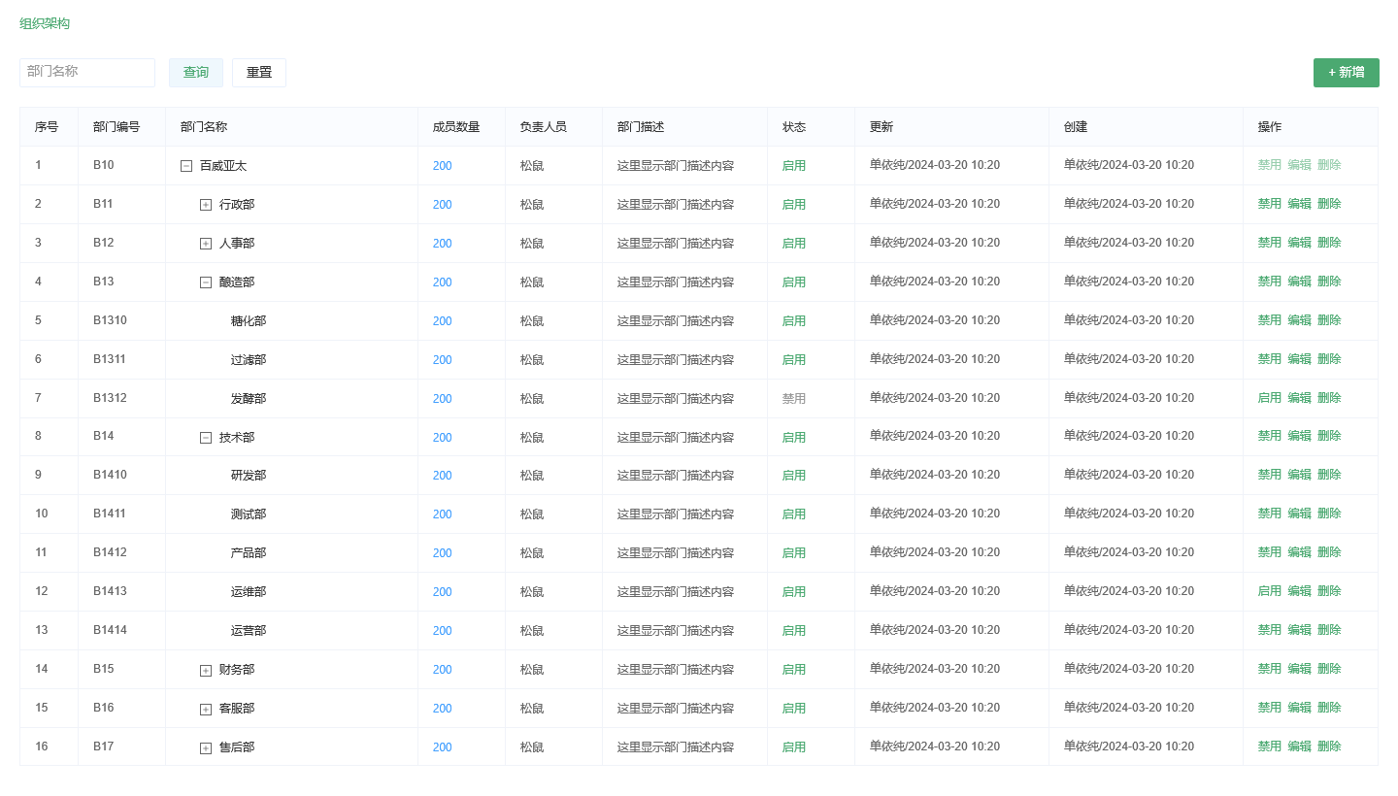The image size is (1398, 796).
Task: Open member count 200 for 研发部
Action: [443, 476]
